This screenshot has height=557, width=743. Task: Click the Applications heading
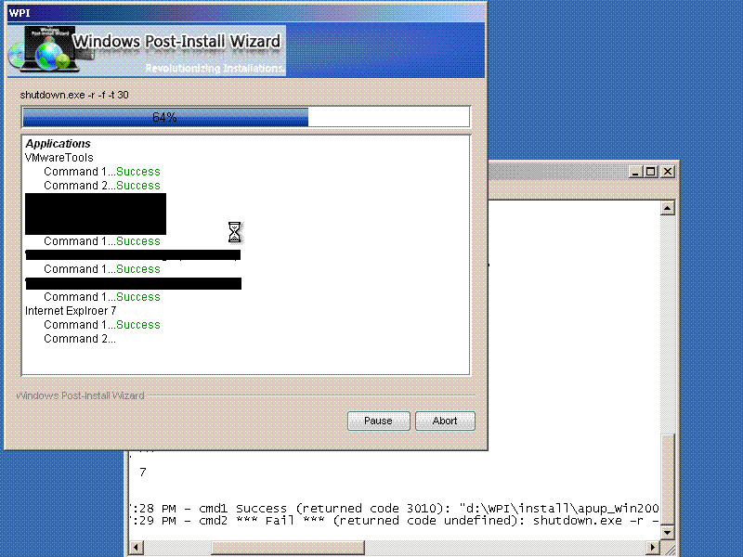[x=58, y=144]
